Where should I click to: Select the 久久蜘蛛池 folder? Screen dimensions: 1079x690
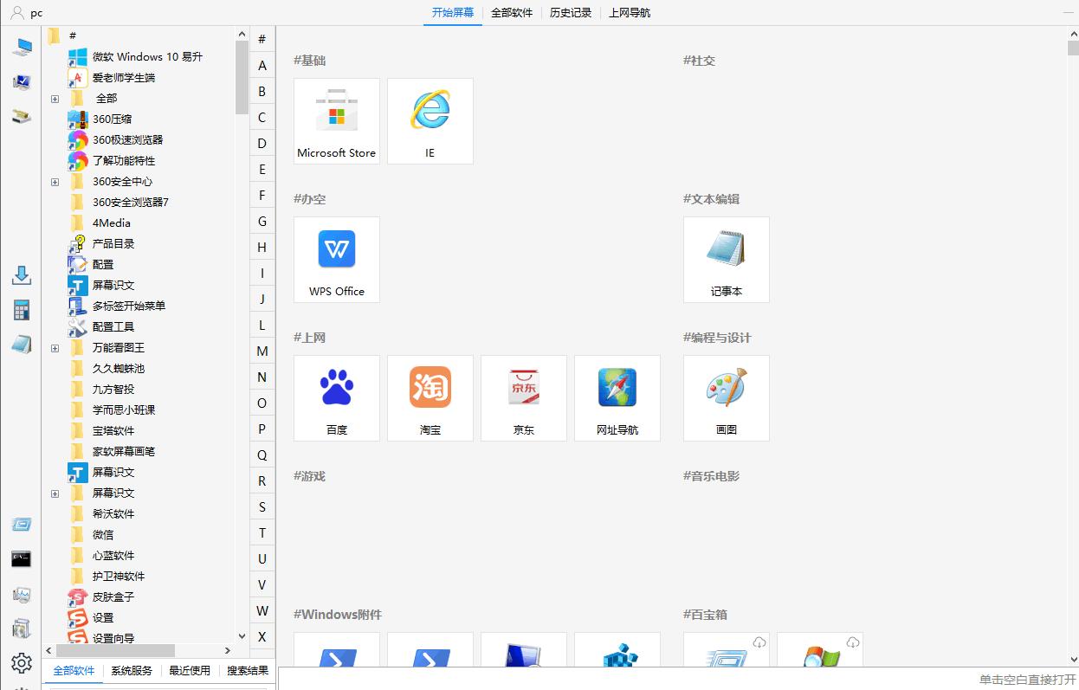tap(119, 368)
